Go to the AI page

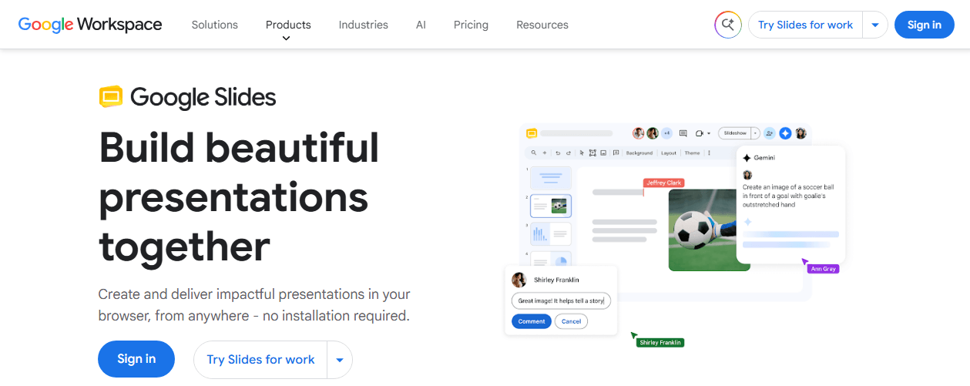click(421, 25)
